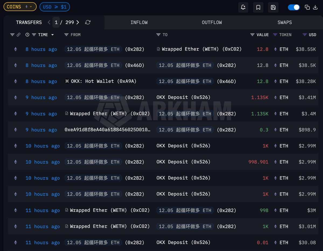Open '11 hours ago' link in $30.08 row
The image size is (323, 251).
point(43,243)
